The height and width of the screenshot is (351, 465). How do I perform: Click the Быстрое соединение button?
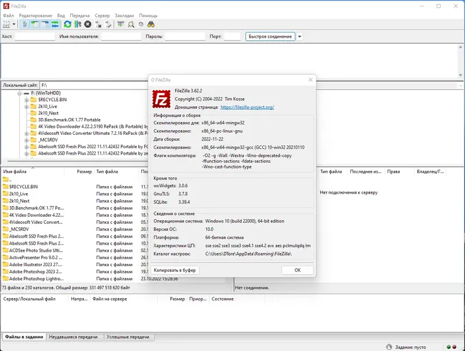[270, 37]
